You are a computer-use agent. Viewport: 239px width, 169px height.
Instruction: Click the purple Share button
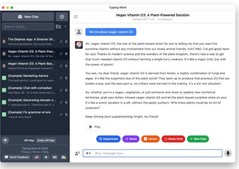131,139
